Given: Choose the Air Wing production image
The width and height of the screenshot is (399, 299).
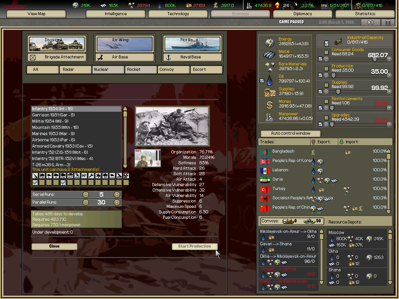Looking at the screenshot, I should (x=124, y=44).
